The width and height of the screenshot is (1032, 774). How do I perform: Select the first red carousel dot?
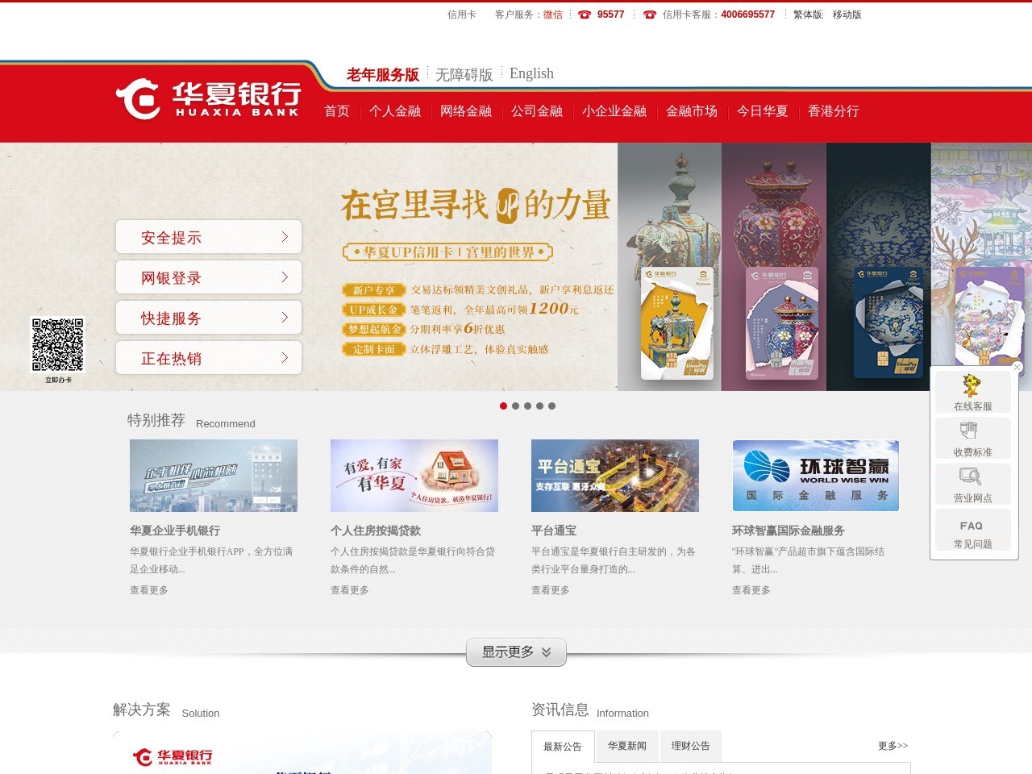(504, 406)
